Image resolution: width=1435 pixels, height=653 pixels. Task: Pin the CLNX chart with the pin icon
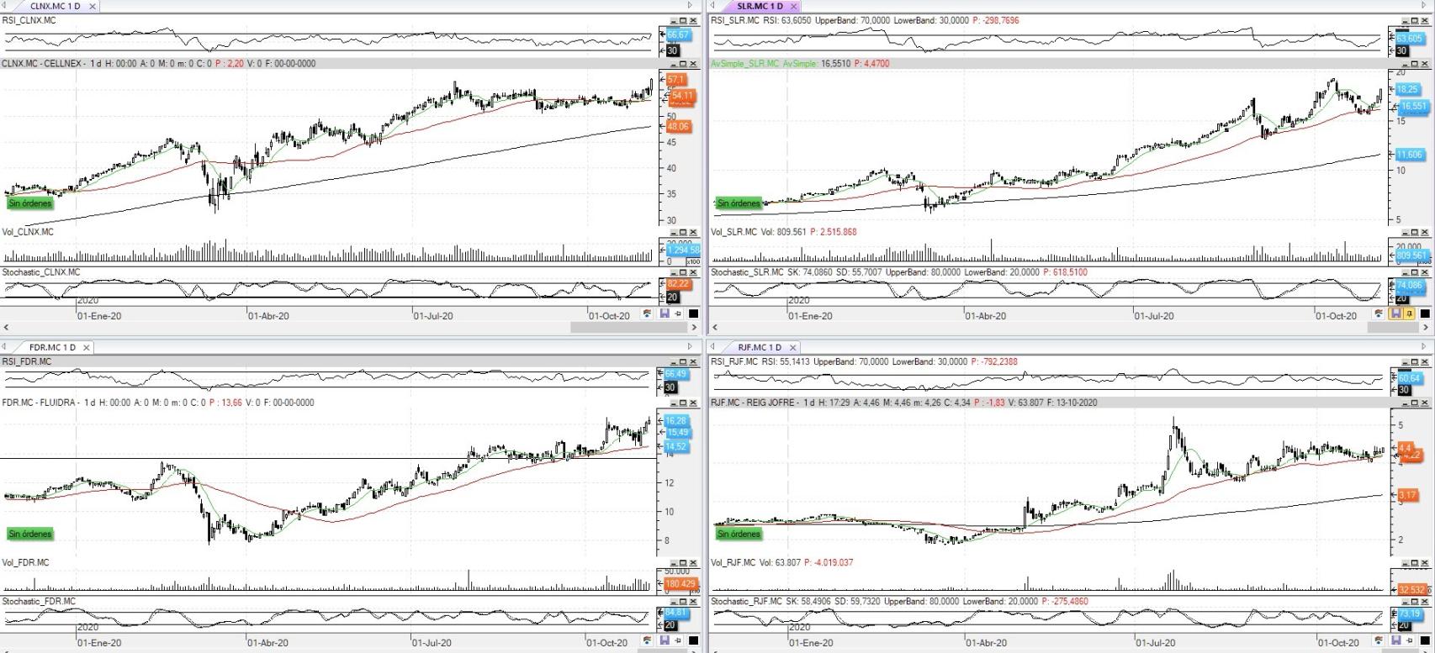click(x=678, y=314)
